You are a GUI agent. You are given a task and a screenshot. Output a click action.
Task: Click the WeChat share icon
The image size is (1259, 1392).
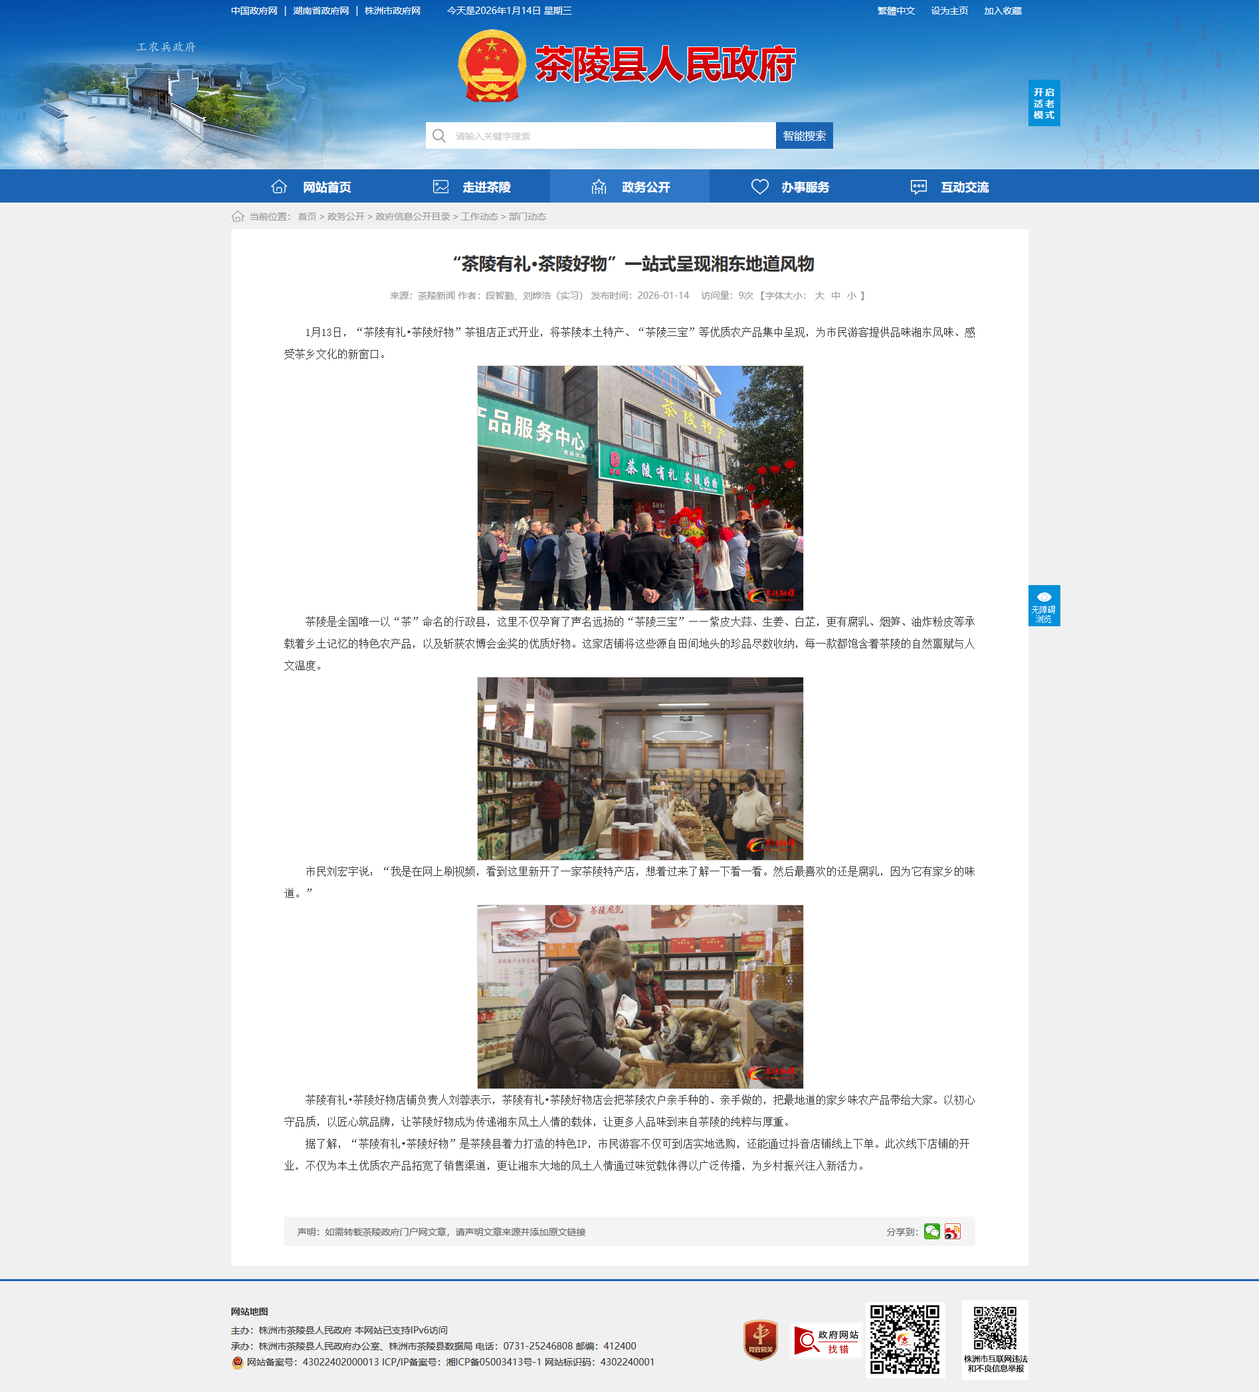(931, 1231)
